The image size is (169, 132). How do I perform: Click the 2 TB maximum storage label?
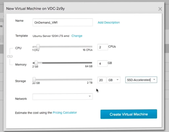point(90,83)
